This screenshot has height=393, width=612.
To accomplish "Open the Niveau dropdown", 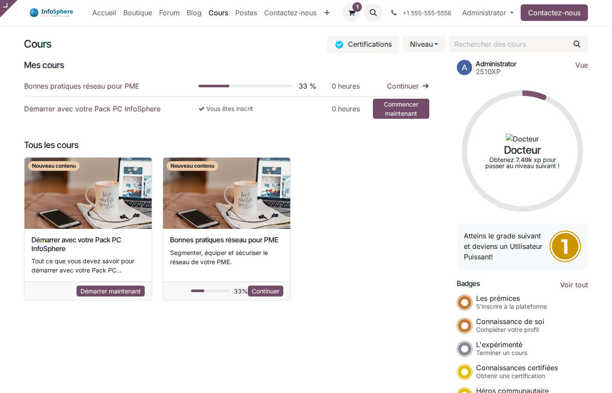I will 424,44.
